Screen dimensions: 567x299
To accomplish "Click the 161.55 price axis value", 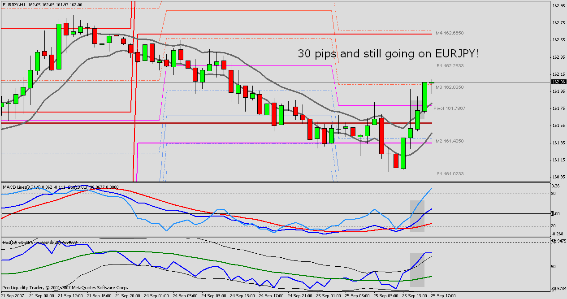I will point(558,126).
